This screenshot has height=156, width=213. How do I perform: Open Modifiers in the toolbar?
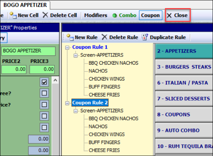coord(96,15)
